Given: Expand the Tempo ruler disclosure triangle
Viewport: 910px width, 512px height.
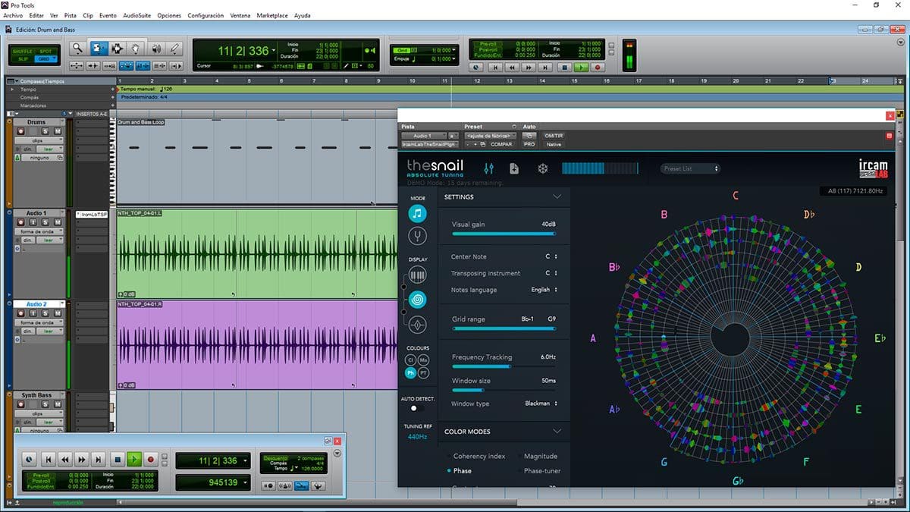Looking at the screenshot, I should [11, 90].
